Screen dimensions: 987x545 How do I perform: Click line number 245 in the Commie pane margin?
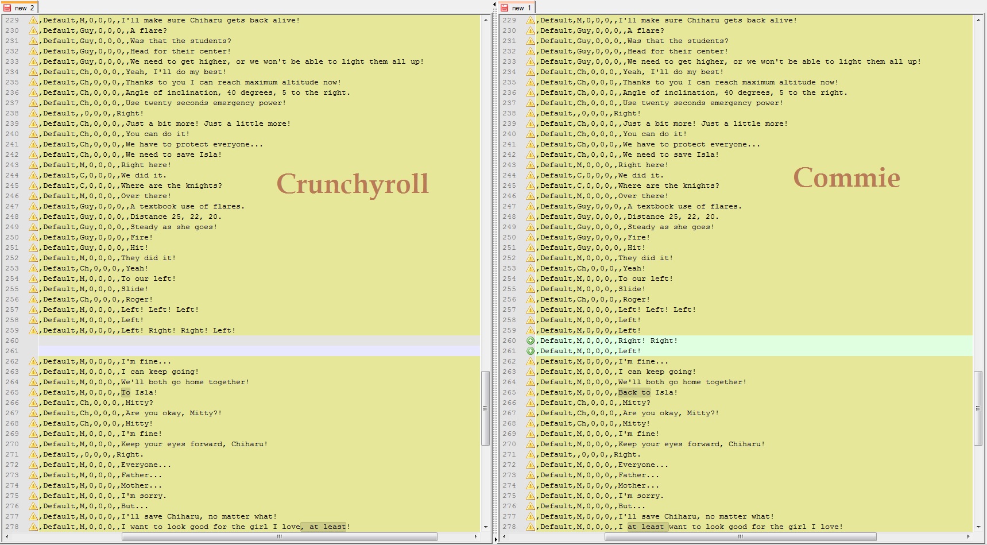509,185
